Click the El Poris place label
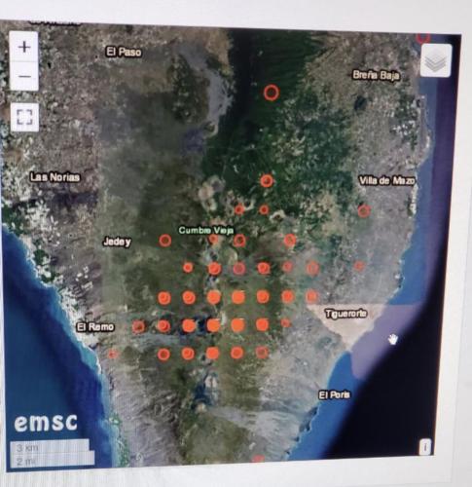472x487 pixels. [x=334, y=395]
